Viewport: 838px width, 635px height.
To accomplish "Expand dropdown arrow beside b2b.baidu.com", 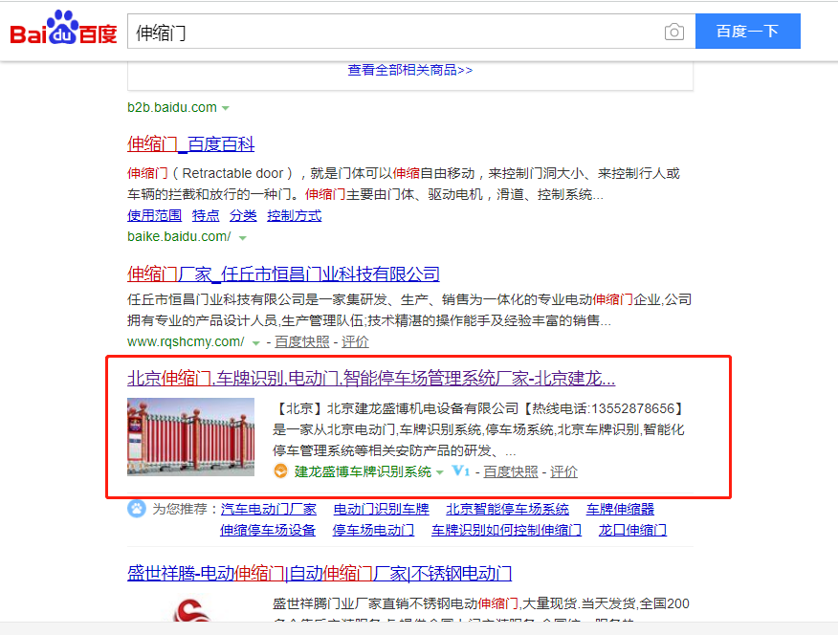I will pyautogui.click(x=226, y=108).
